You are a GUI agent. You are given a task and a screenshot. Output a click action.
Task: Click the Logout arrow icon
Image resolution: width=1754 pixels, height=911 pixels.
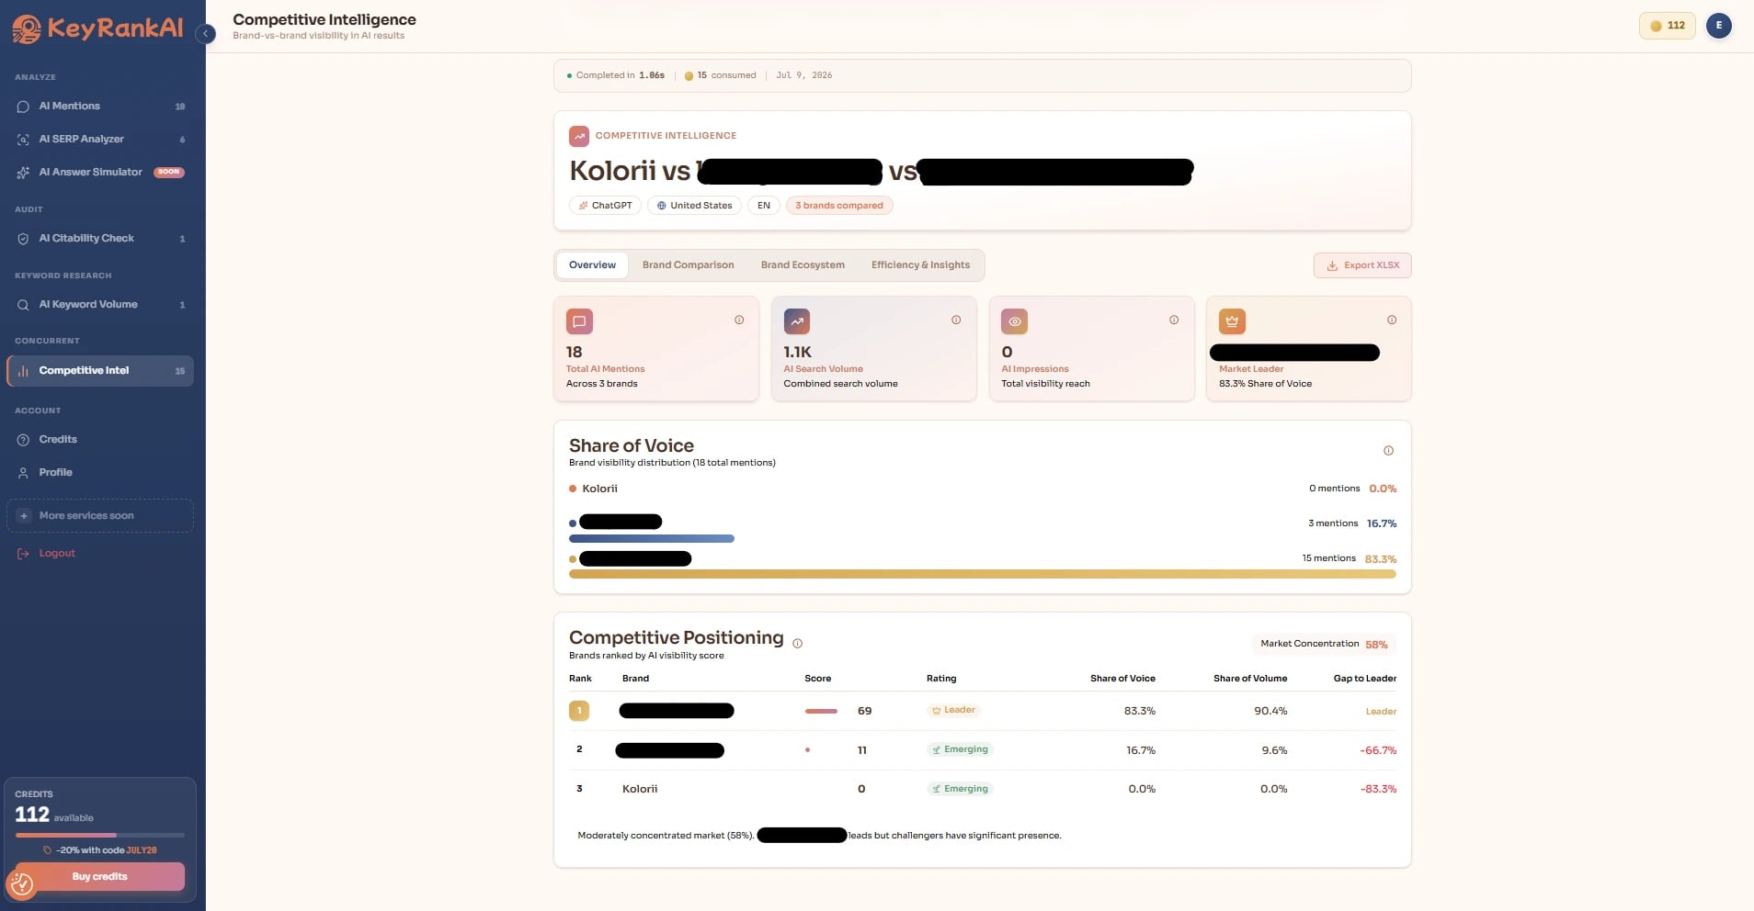pos(23,554)
